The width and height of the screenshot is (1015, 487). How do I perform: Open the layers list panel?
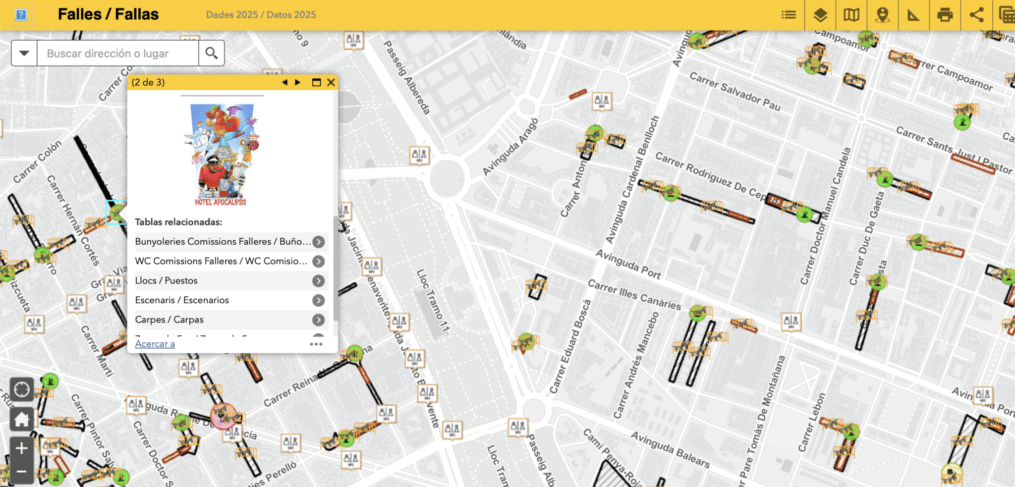click(820, 14)
